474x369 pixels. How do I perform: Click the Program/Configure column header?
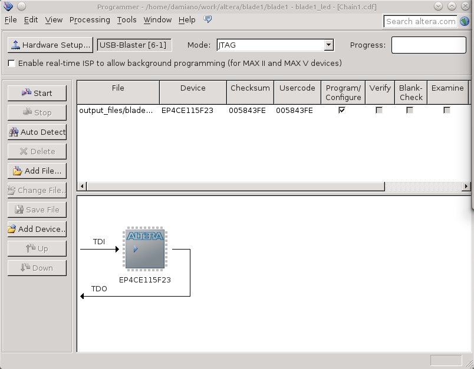(x=343, y=92)
